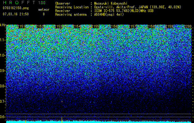This screenshot has height=123, width=194.
Task: Click the antenna value A504HB(yagi 4el)
Action: (109, 14)
